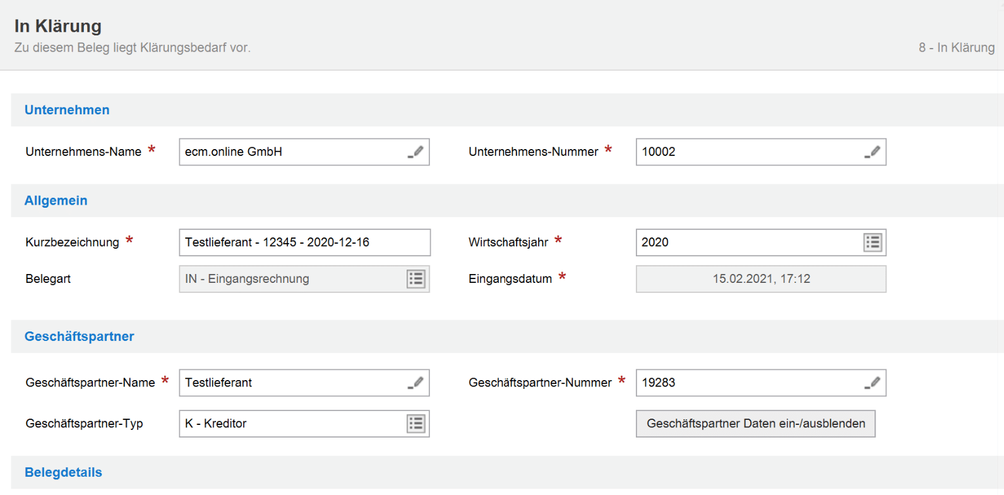The image size is (1004, 495).
Task: Select the Allgemein section header
Action: click(x=56, y=201)
